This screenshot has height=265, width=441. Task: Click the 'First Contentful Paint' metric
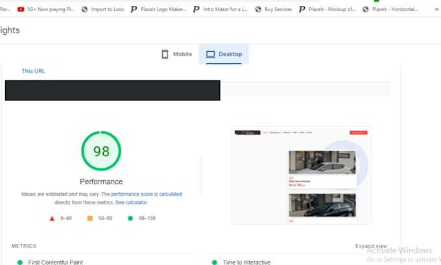click(55, 262)
